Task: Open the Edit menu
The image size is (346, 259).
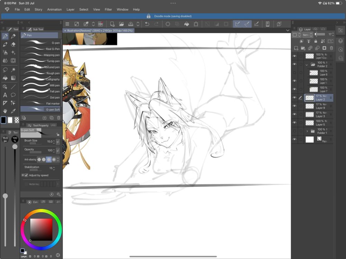Action: [x=27, y=9]
